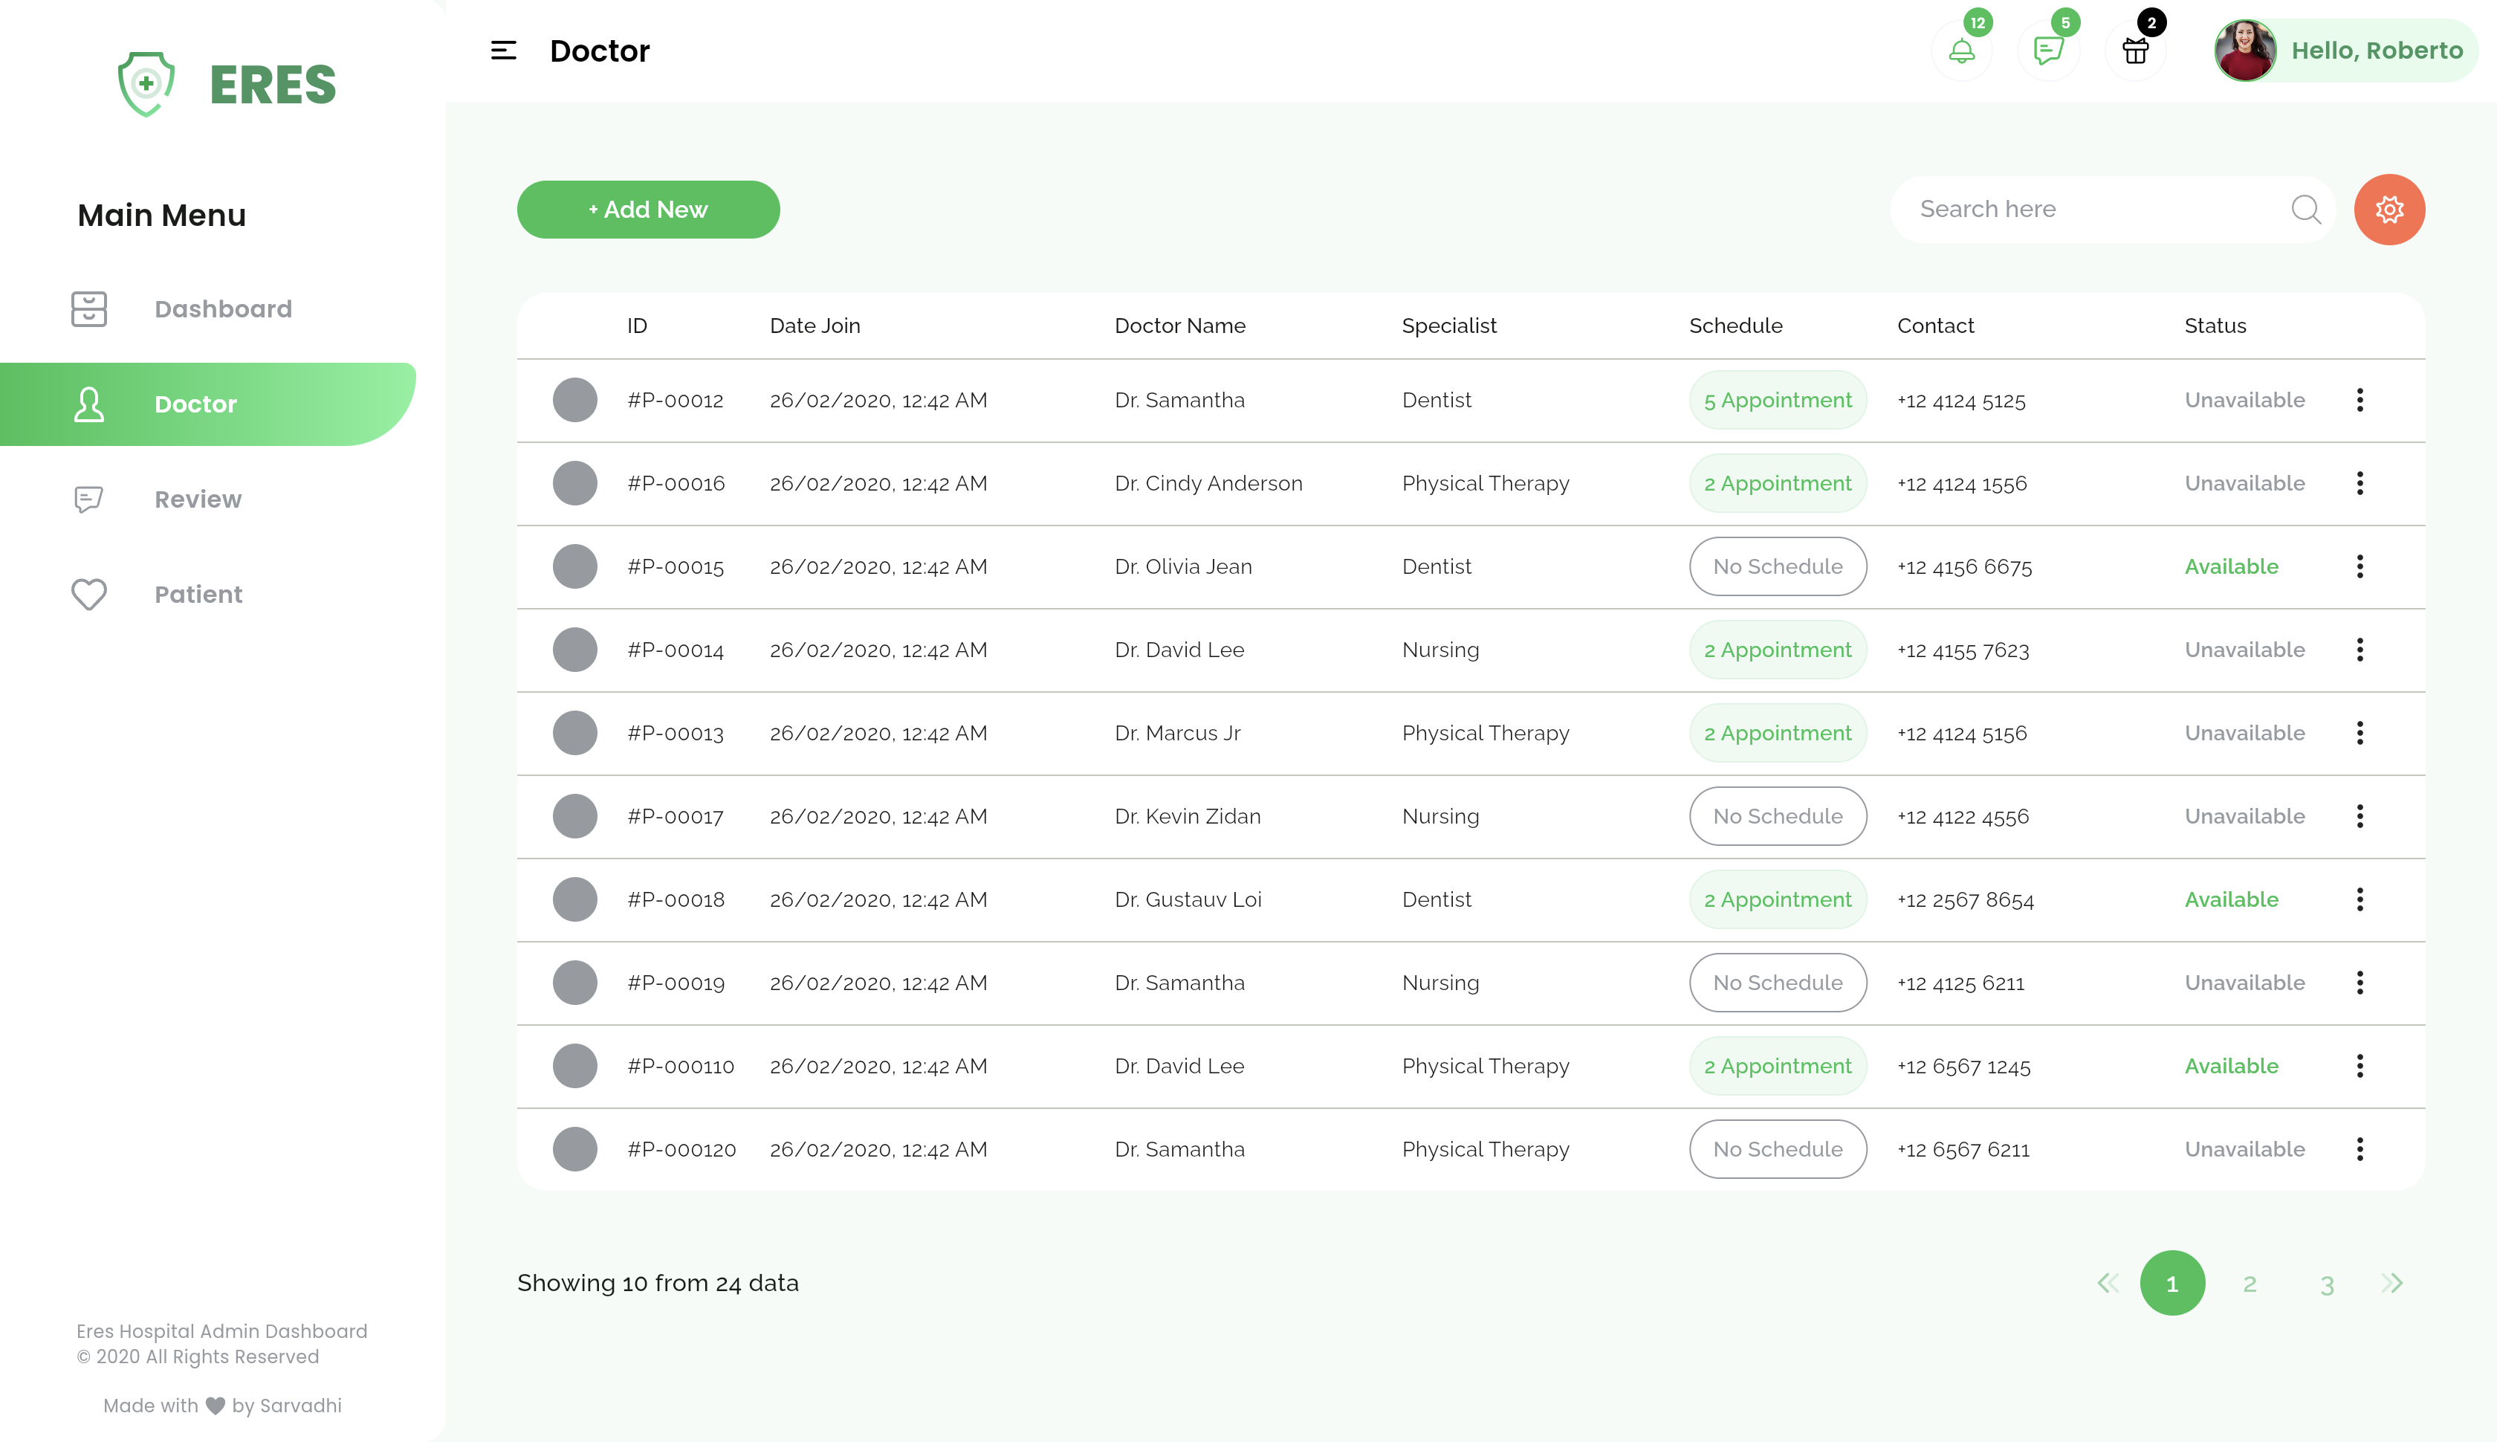The image size is (2497, 1442).
Task: Select Dr. Marcus Jr's avatar circle
Action: click(575, 733)
